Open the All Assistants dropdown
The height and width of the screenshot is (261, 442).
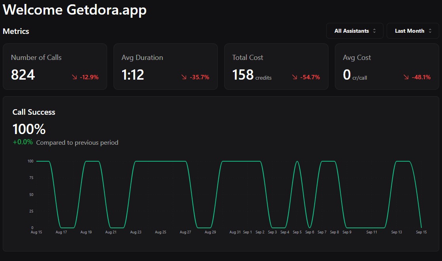click(x=354, y=31)
